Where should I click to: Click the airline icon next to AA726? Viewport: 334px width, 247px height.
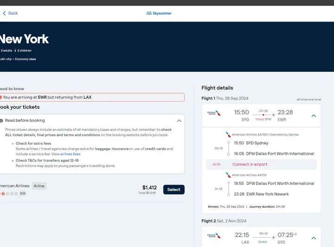tap(228, 175)
